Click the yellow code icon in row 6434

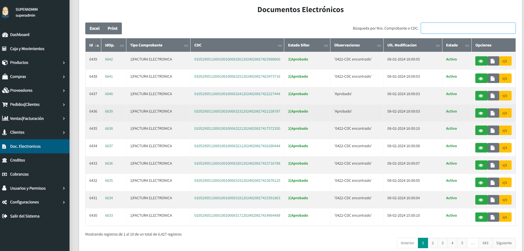click(x=505, y=148)
